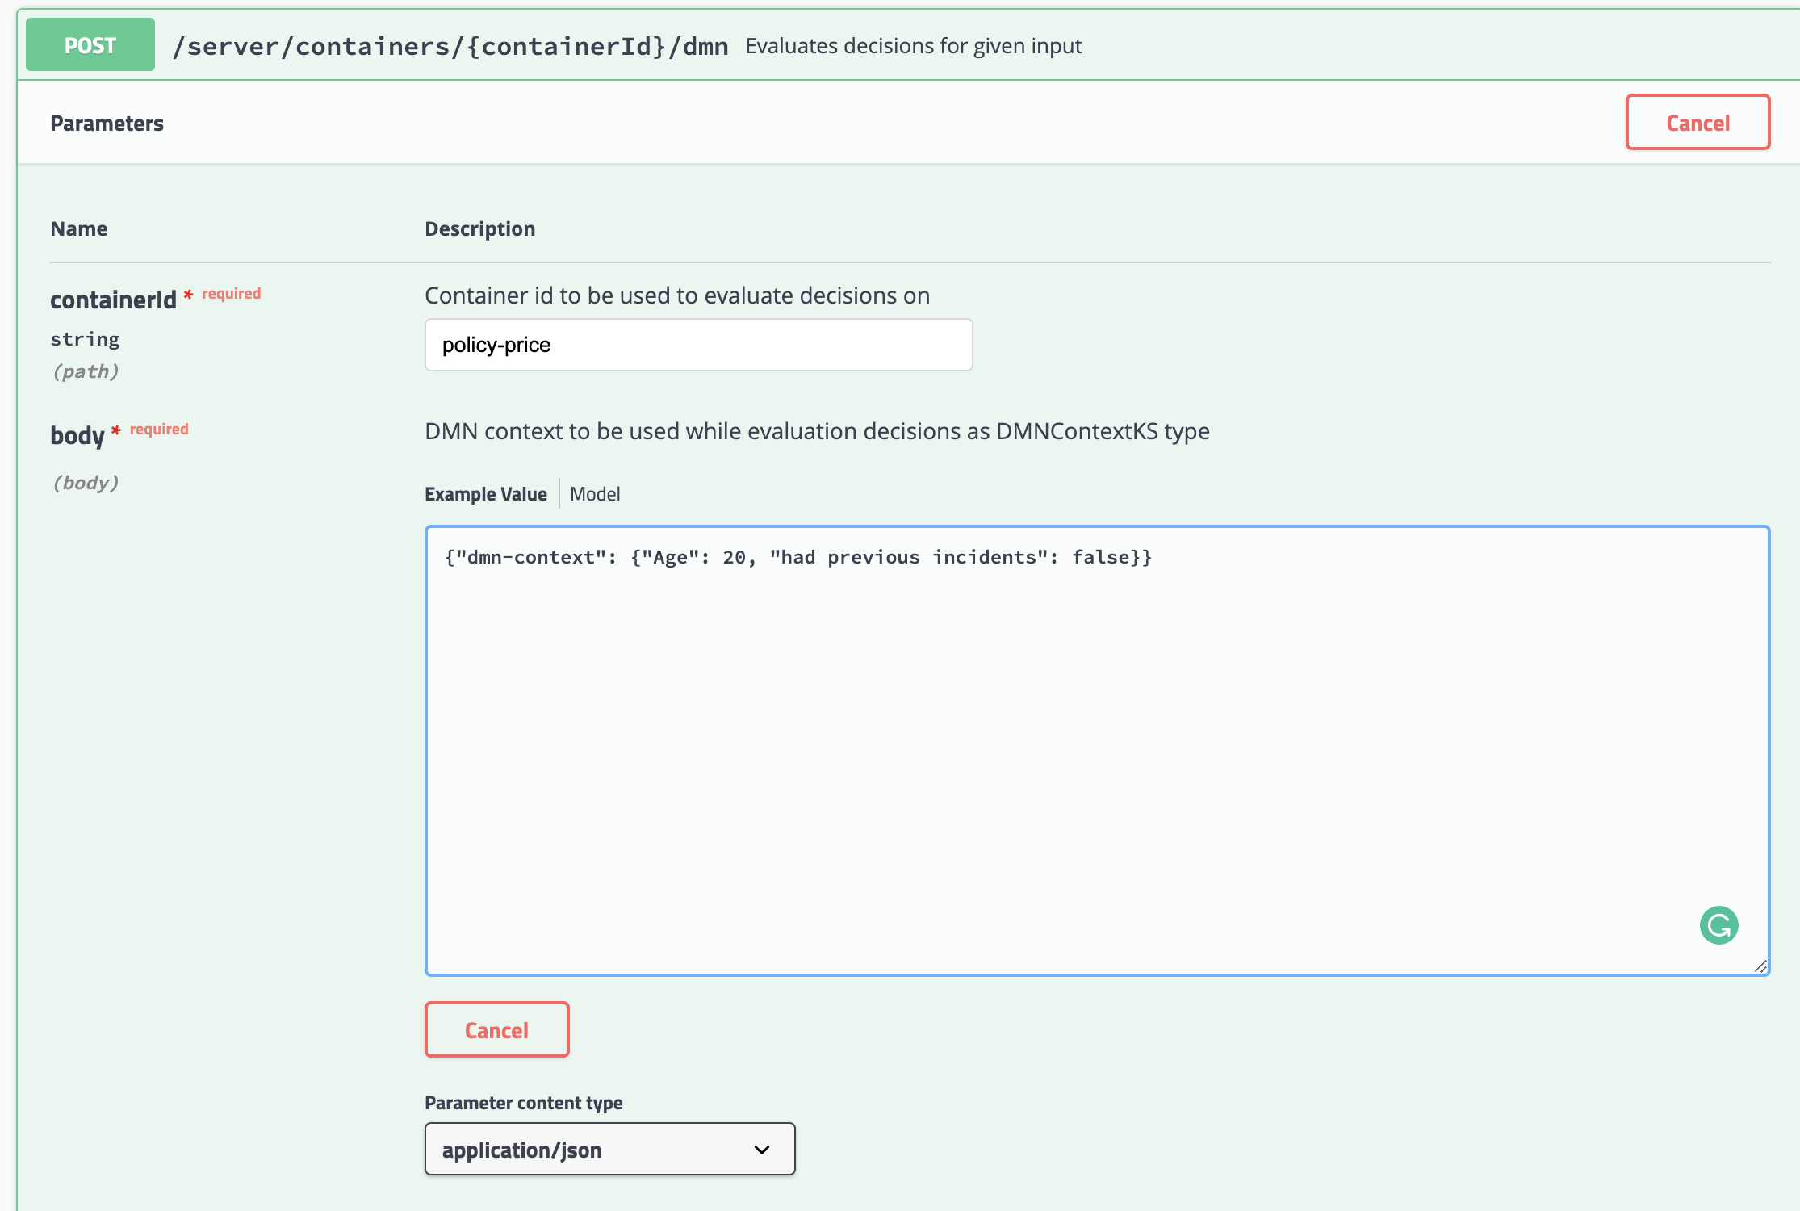Click the 'Container id to be used' description
The image size is (1800, 1211).
[x=677, y=295]
